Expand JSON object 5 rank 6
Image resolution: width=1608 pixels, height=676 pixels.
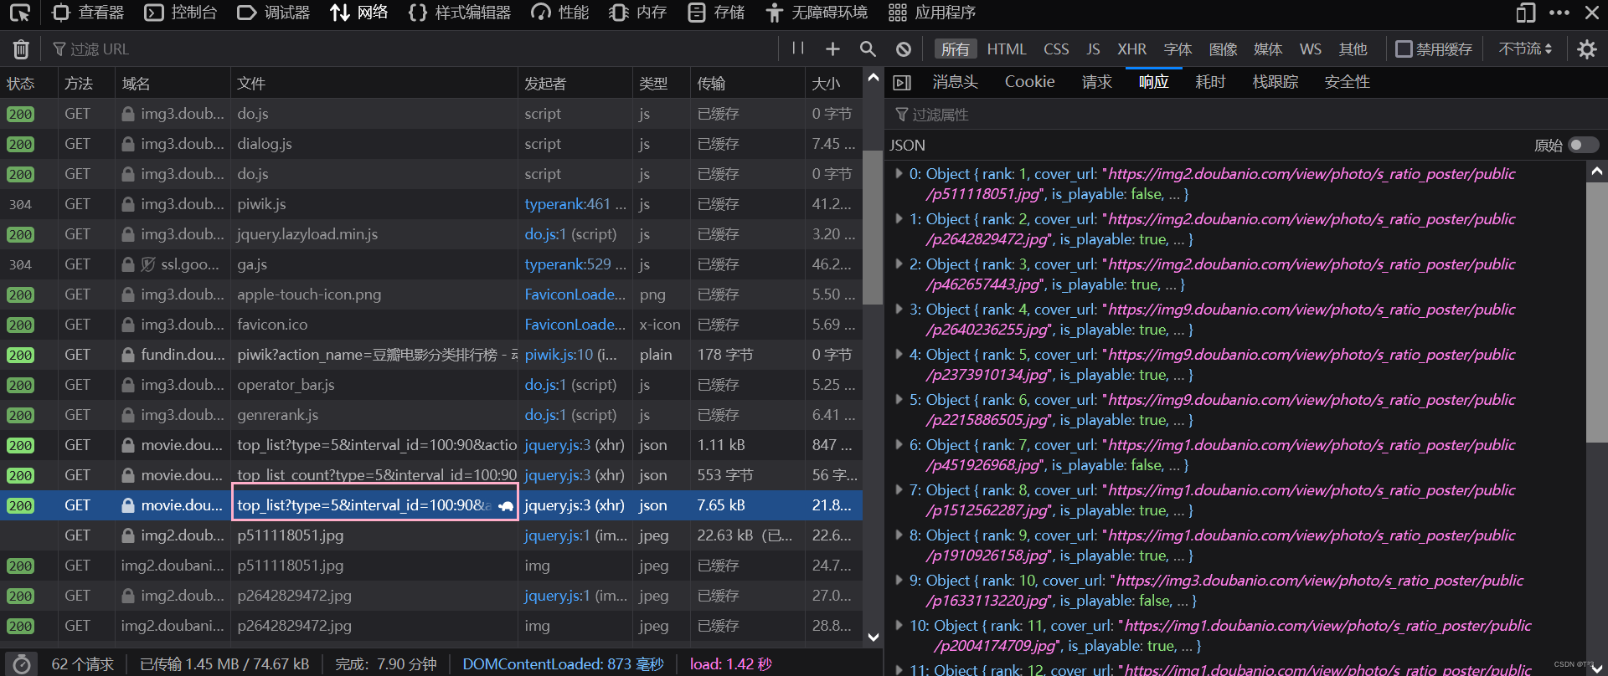(x=899, y=400)
